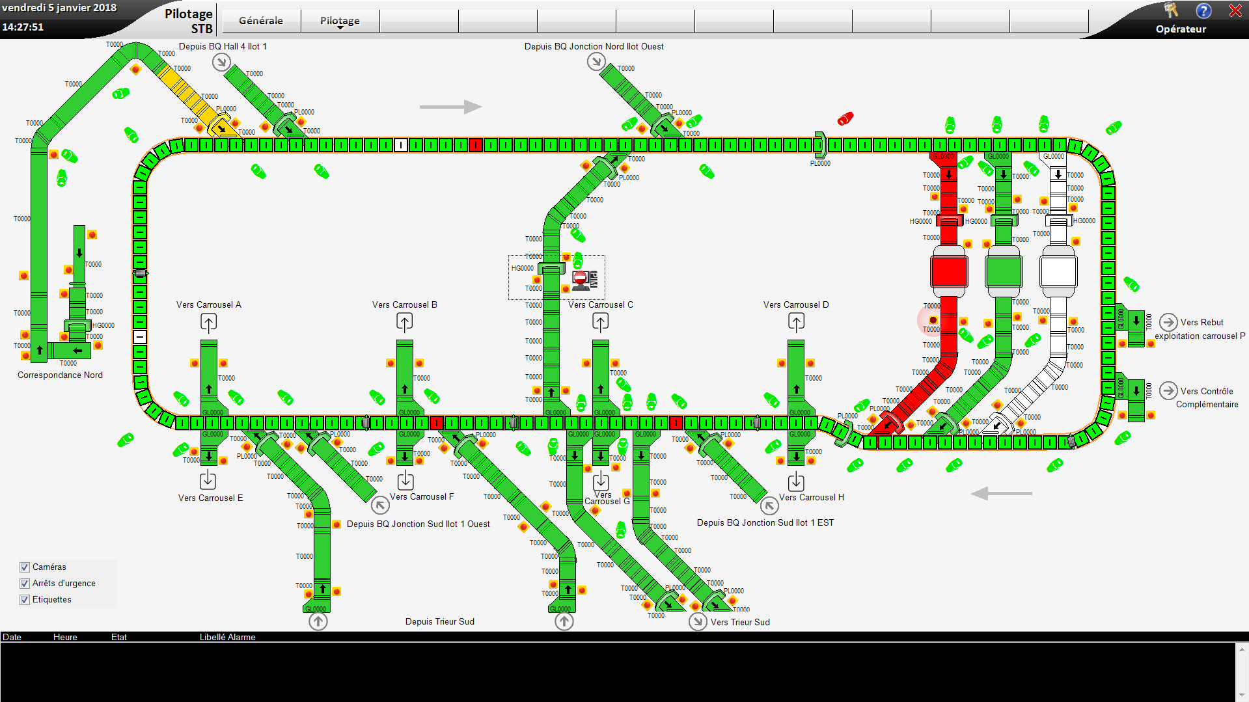Click the Vers Carrousel D arrow icon
This screenshot has width=1249, height=702.
coord(796,322)
